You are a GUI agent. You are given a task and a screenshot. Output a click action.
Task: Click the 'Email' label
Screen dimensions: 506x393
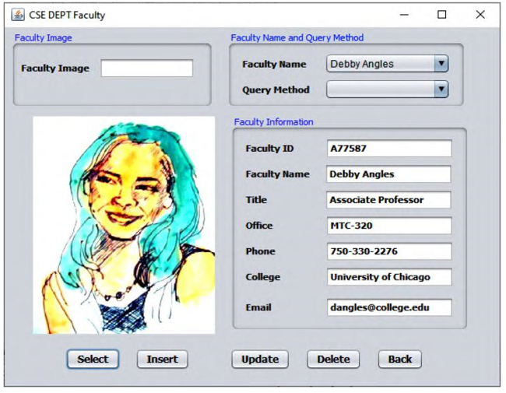click(258, 307)
